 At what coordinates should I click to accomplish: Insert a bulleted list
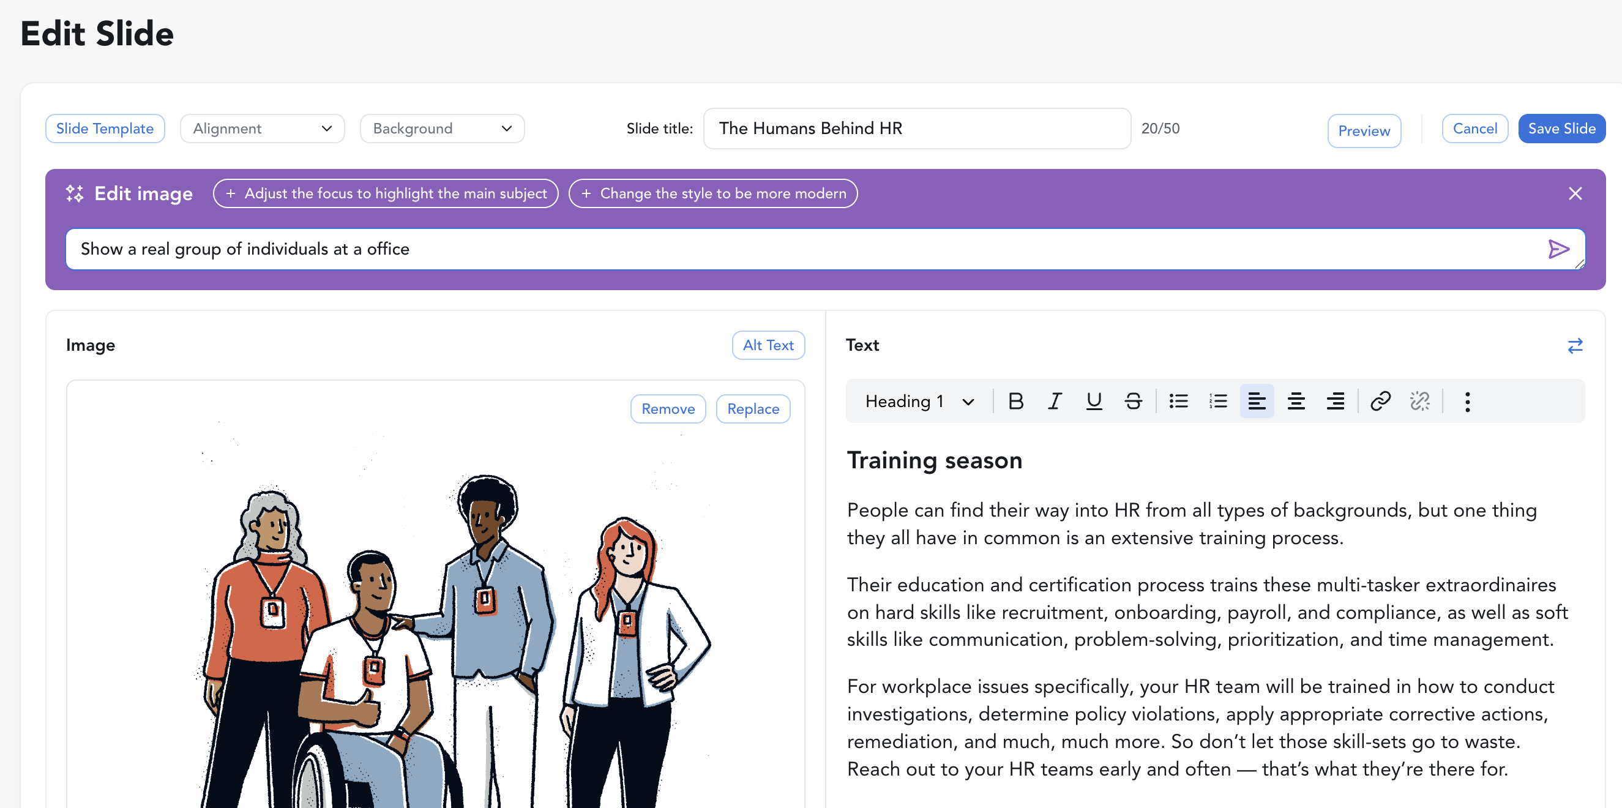click(1178, 401)
